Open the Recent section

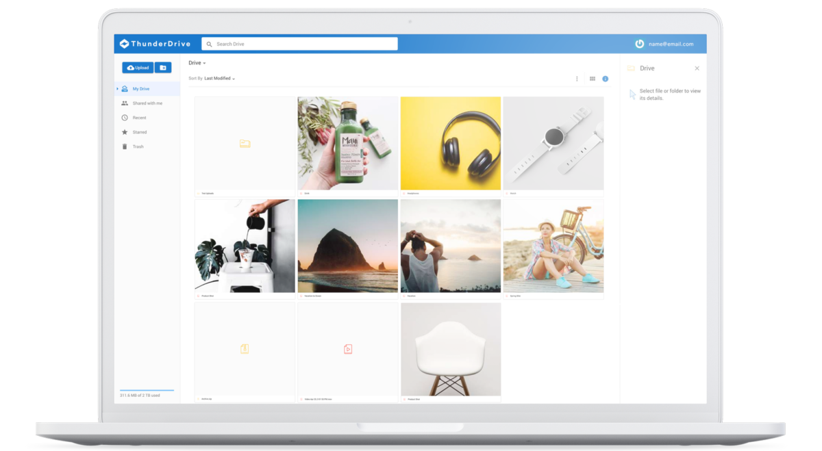139,118
